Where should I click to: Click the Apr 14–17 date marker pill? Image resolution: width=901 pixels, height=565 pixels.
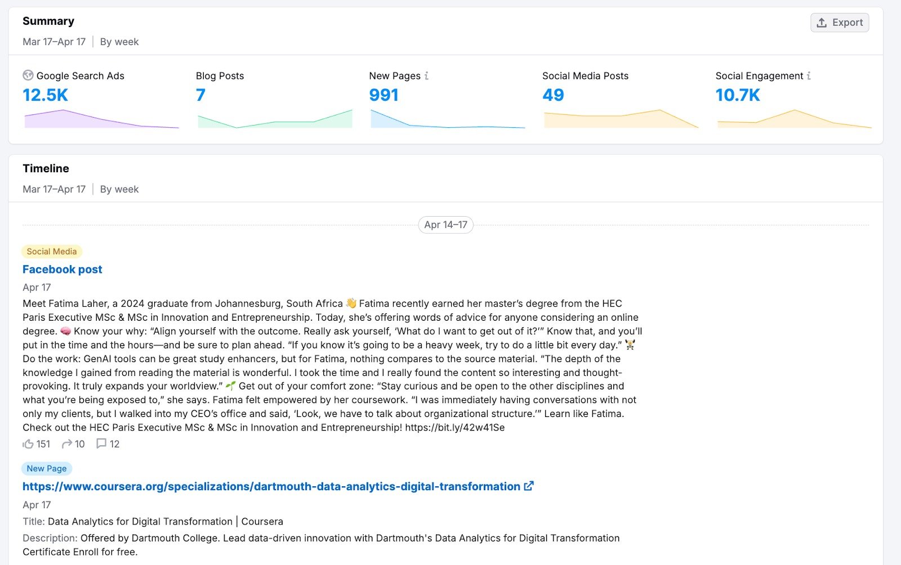(x=447, y=225)
